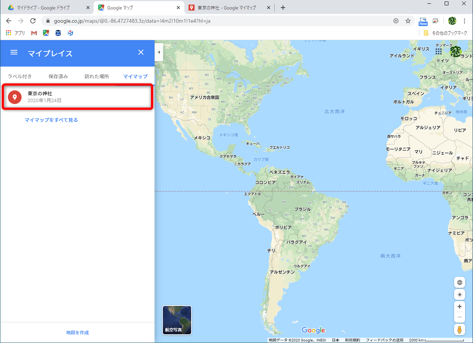Open the blue train bookmark icon

click(58, 33)
